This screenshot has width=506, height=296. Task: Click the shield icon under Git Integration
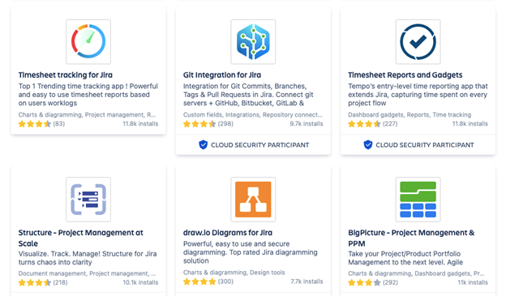tap(203, 145)
